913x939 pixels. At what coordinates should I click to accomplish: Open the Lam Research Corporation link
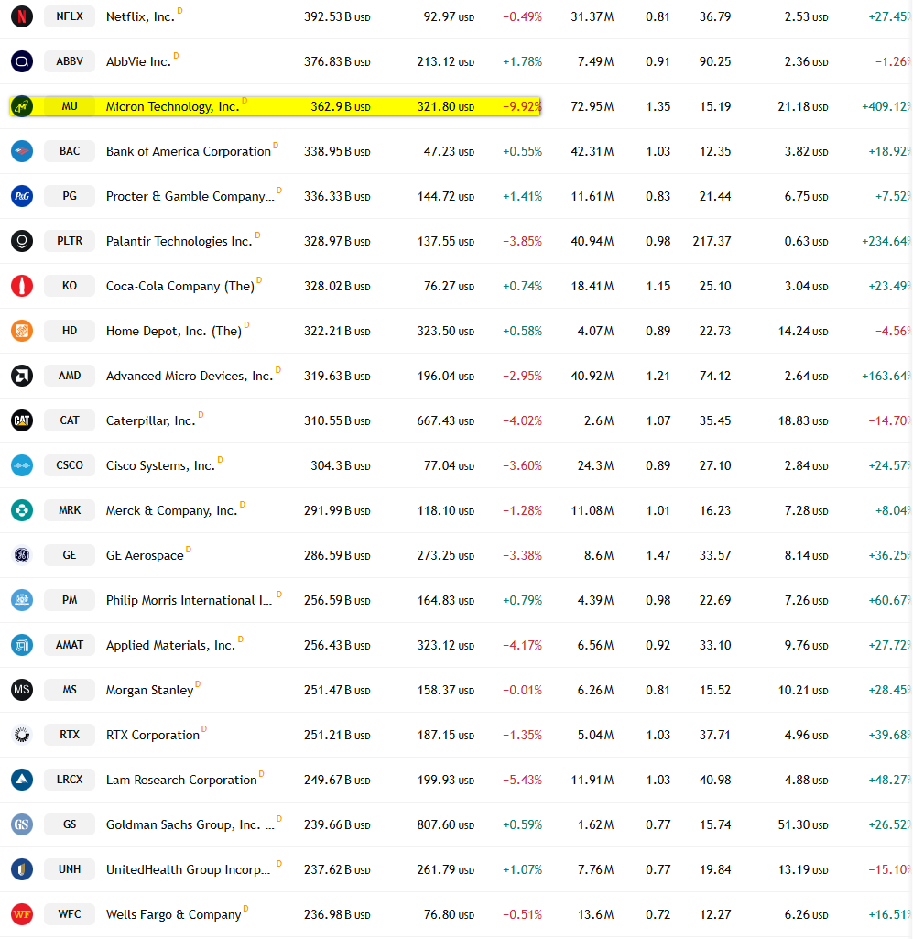pos(181,781)
